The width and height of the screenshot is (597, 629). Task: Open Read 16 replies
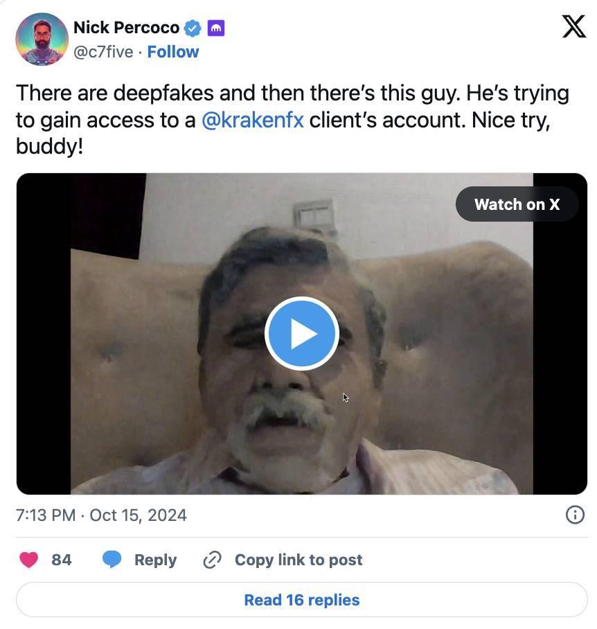pyautogui.click(x=301, y=600)
